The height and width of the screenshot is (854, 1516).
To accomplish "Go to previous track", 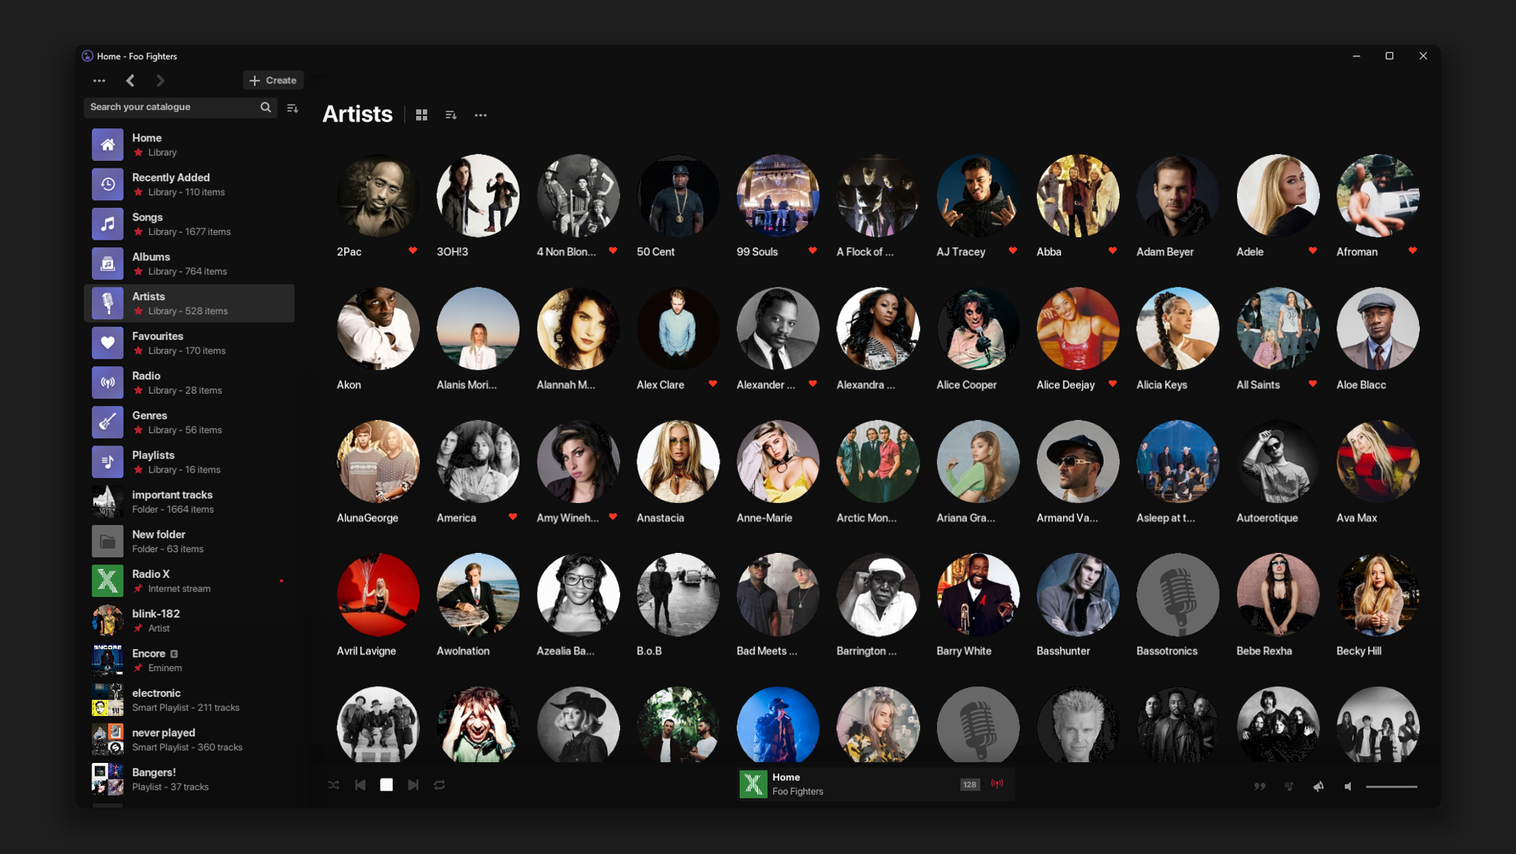I will (360, 785).
